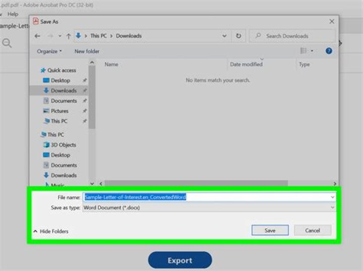Sort by Date modified column header
The width and height of the screenshot is (363, 271).
coord(246,64)
